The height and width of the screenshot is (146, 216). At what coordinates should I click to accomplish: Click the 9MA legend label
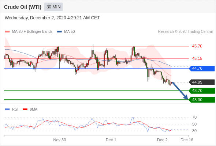pyautogui.click(x=34, y=109)
